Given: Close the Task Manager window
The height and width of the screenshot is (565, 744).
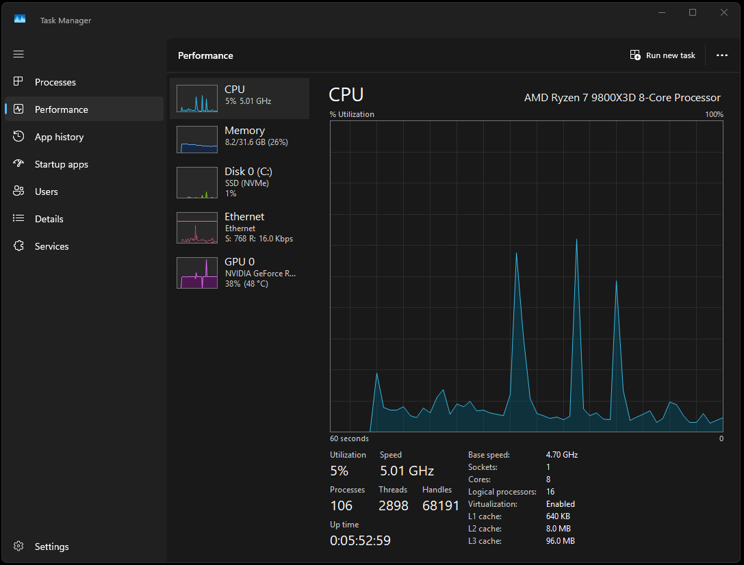Looking at the screenshot, I should tap(724, 12).
